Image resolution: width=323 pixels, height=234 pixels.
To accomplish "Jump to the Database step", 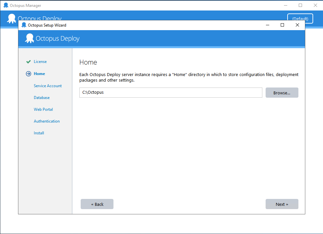I will click(42, 98).
